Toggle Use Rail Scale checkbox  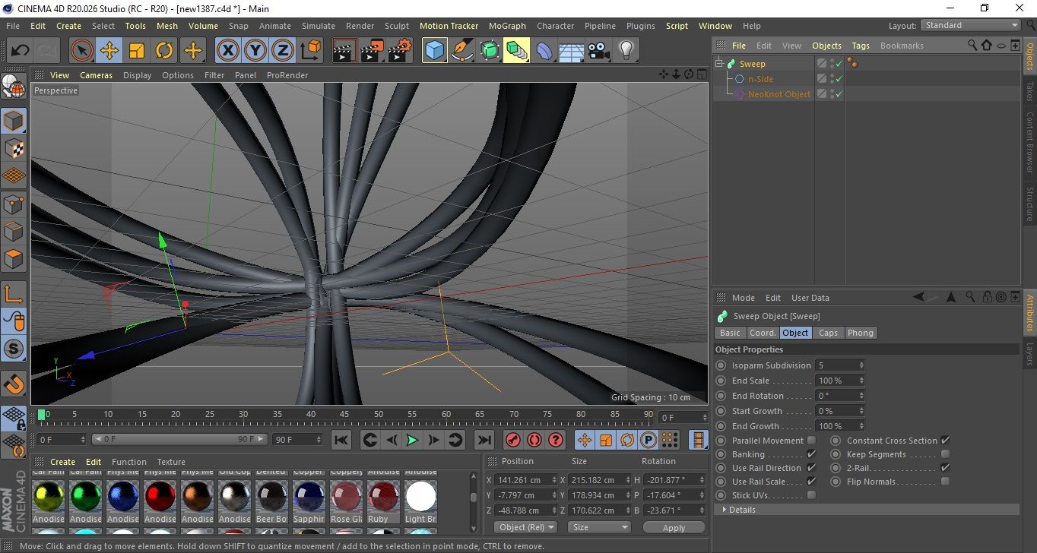[x=811, y=482]
